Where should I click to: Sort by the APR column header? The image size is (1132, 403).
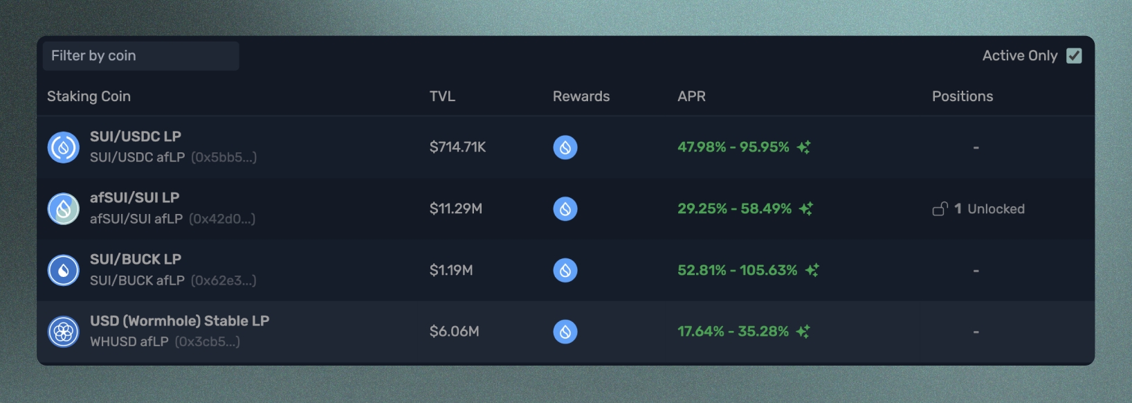click(691, 96)
